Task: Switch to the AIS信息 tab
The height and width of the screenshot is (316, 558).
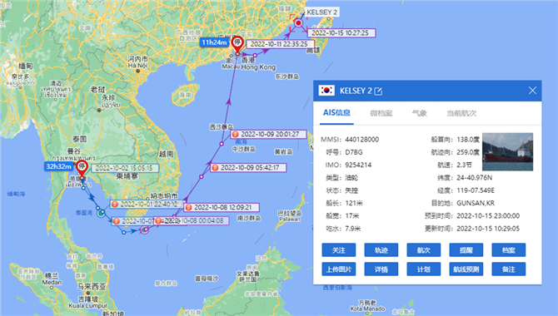Action: tap(336, 113)
